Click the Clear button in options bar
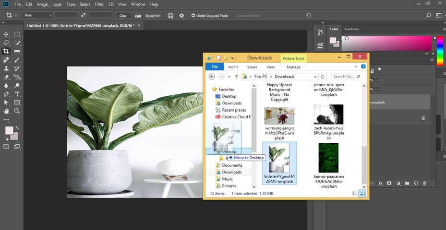The image size is (446, 230). click(x=123, y=15)
